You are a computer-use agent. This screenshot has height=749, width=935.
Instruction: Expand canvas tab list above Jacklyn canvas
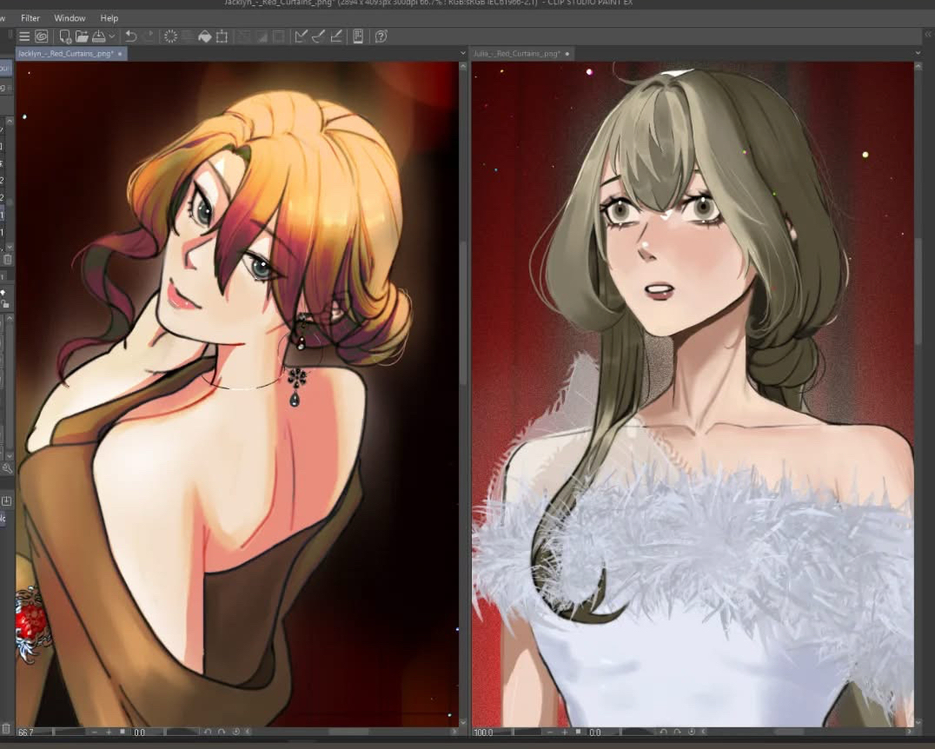(x=462, y=54)
